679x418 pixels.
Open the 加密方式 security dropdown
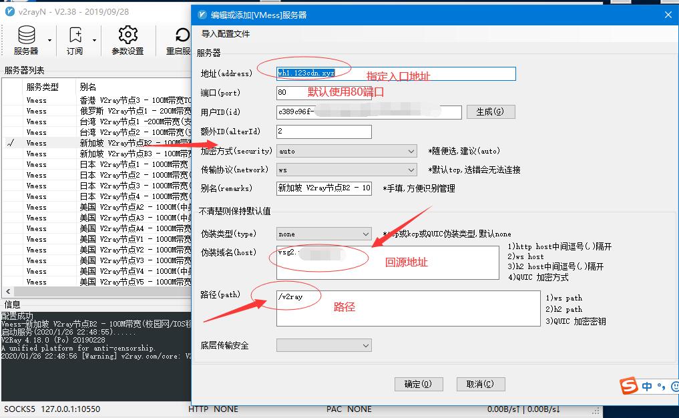(347, 151)
